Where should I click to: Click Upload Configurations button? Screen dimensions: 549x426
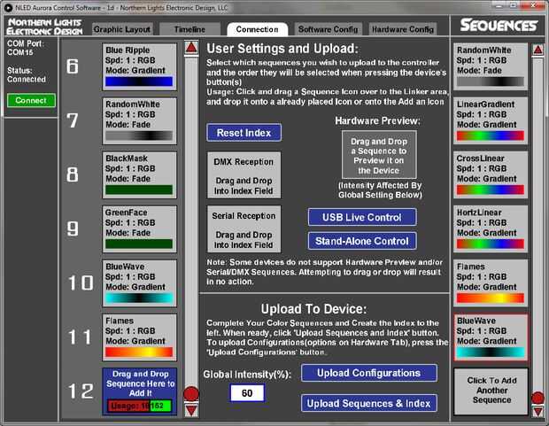point(369,373)
